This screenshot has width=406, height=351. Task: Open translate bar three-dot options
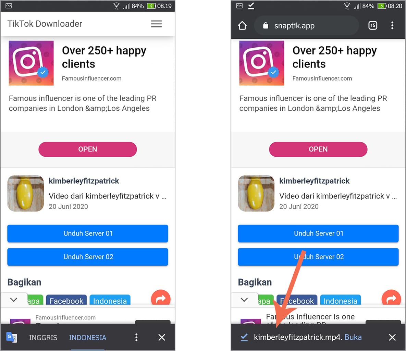pyautogui.click(x=136, y=337)
